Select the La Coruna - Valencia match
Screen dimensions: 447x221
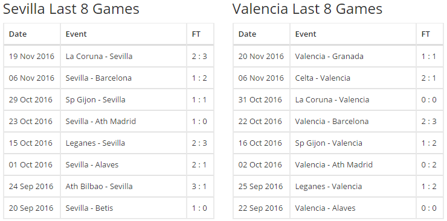click(x=332, y=100)
